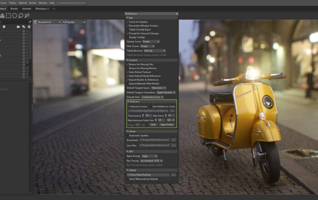This screenshot has width=318, height=200.
Task: Enable Import Materials With Models
Action: coord(128,83)
